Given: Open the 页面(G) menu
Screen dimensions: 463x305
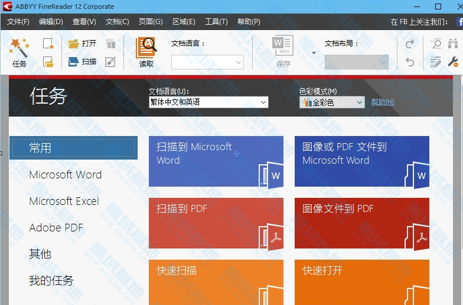Looking at the screenshot, I should tap(151, 22).
